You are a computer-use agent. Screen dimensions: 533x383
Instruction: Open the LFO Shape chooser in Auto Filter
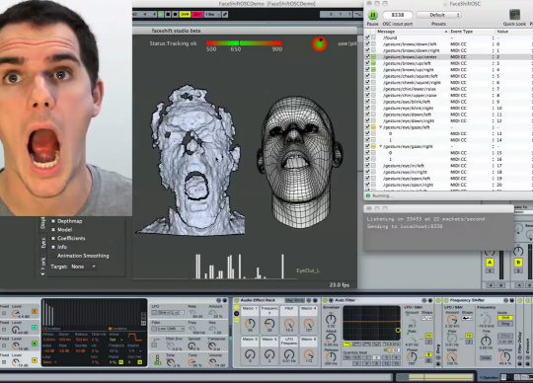[x=426, y=318]
